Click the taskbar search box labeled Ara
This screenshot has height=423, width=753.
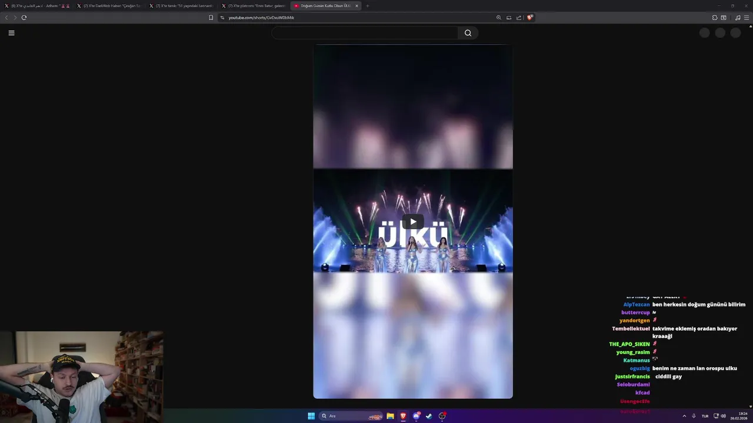(x=352, y=416)
